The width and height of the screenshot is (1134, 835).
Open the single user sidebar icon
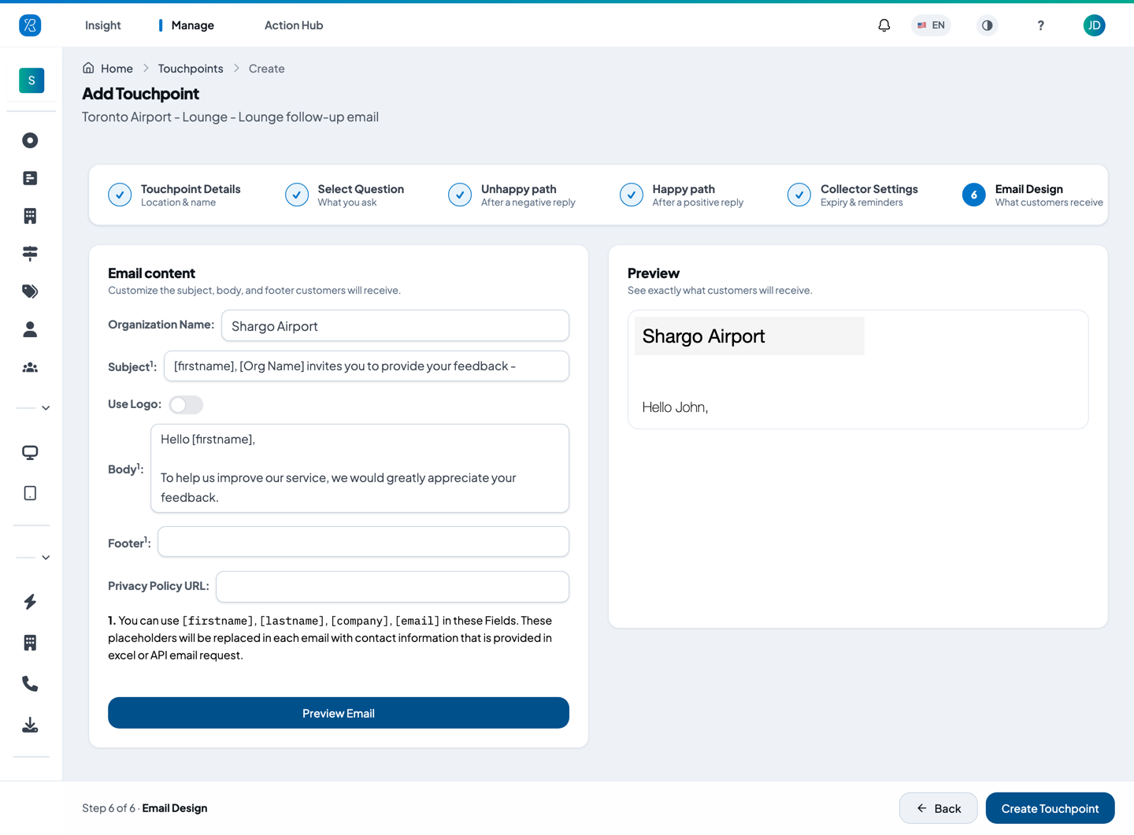(30, 329)
